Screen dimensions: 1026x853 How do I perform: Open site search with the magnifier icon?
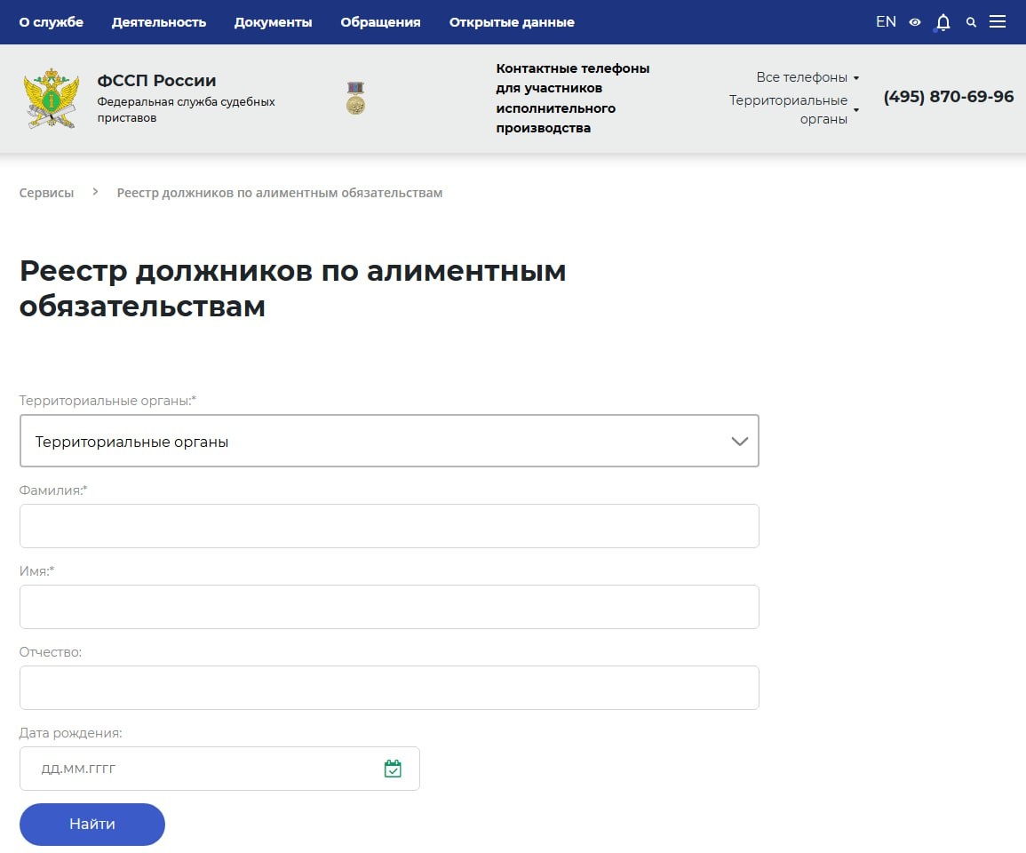971,21
